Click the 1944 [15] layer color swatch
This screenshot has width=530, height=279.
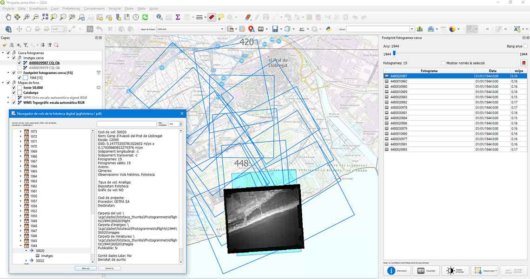pyautogui.click(x=26, y=78)
